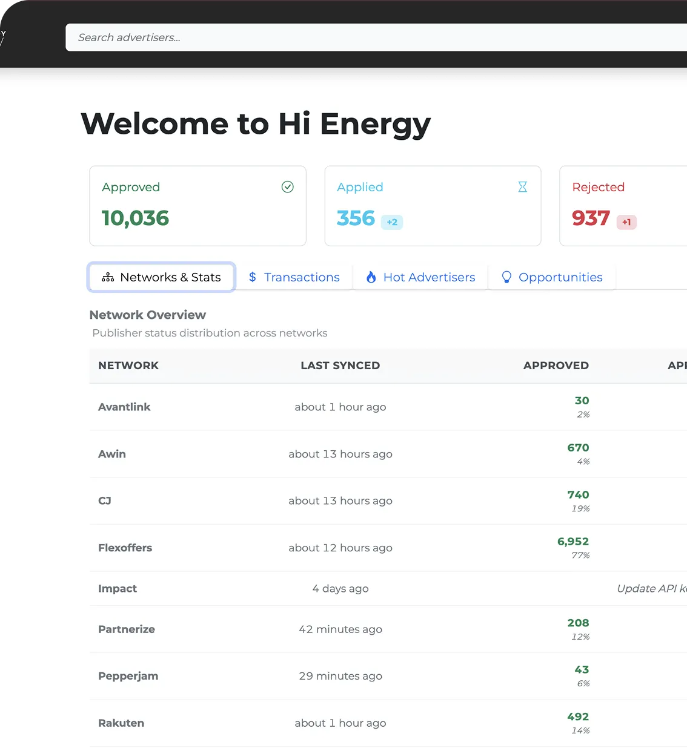Click CJ's 19% approved percentage
The height and width of the screenshot is (748, 687).
[x=580, y=508]
